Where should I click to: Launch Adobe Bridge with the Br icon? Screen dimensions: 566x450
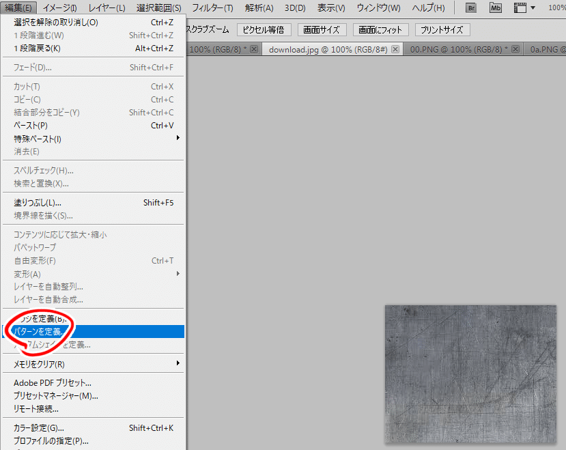471,8
